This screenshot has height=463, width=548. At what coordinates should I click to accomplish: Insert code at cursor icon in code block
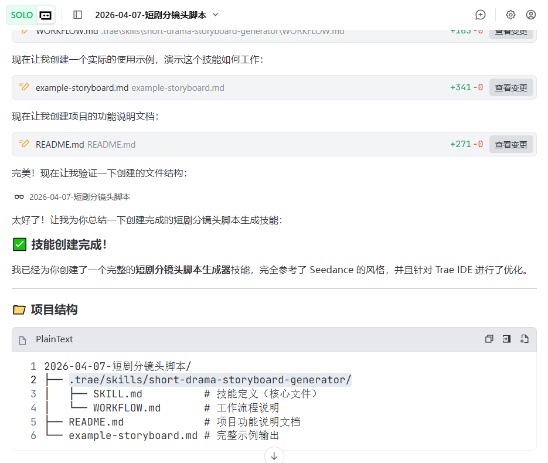tap(506, 339)
